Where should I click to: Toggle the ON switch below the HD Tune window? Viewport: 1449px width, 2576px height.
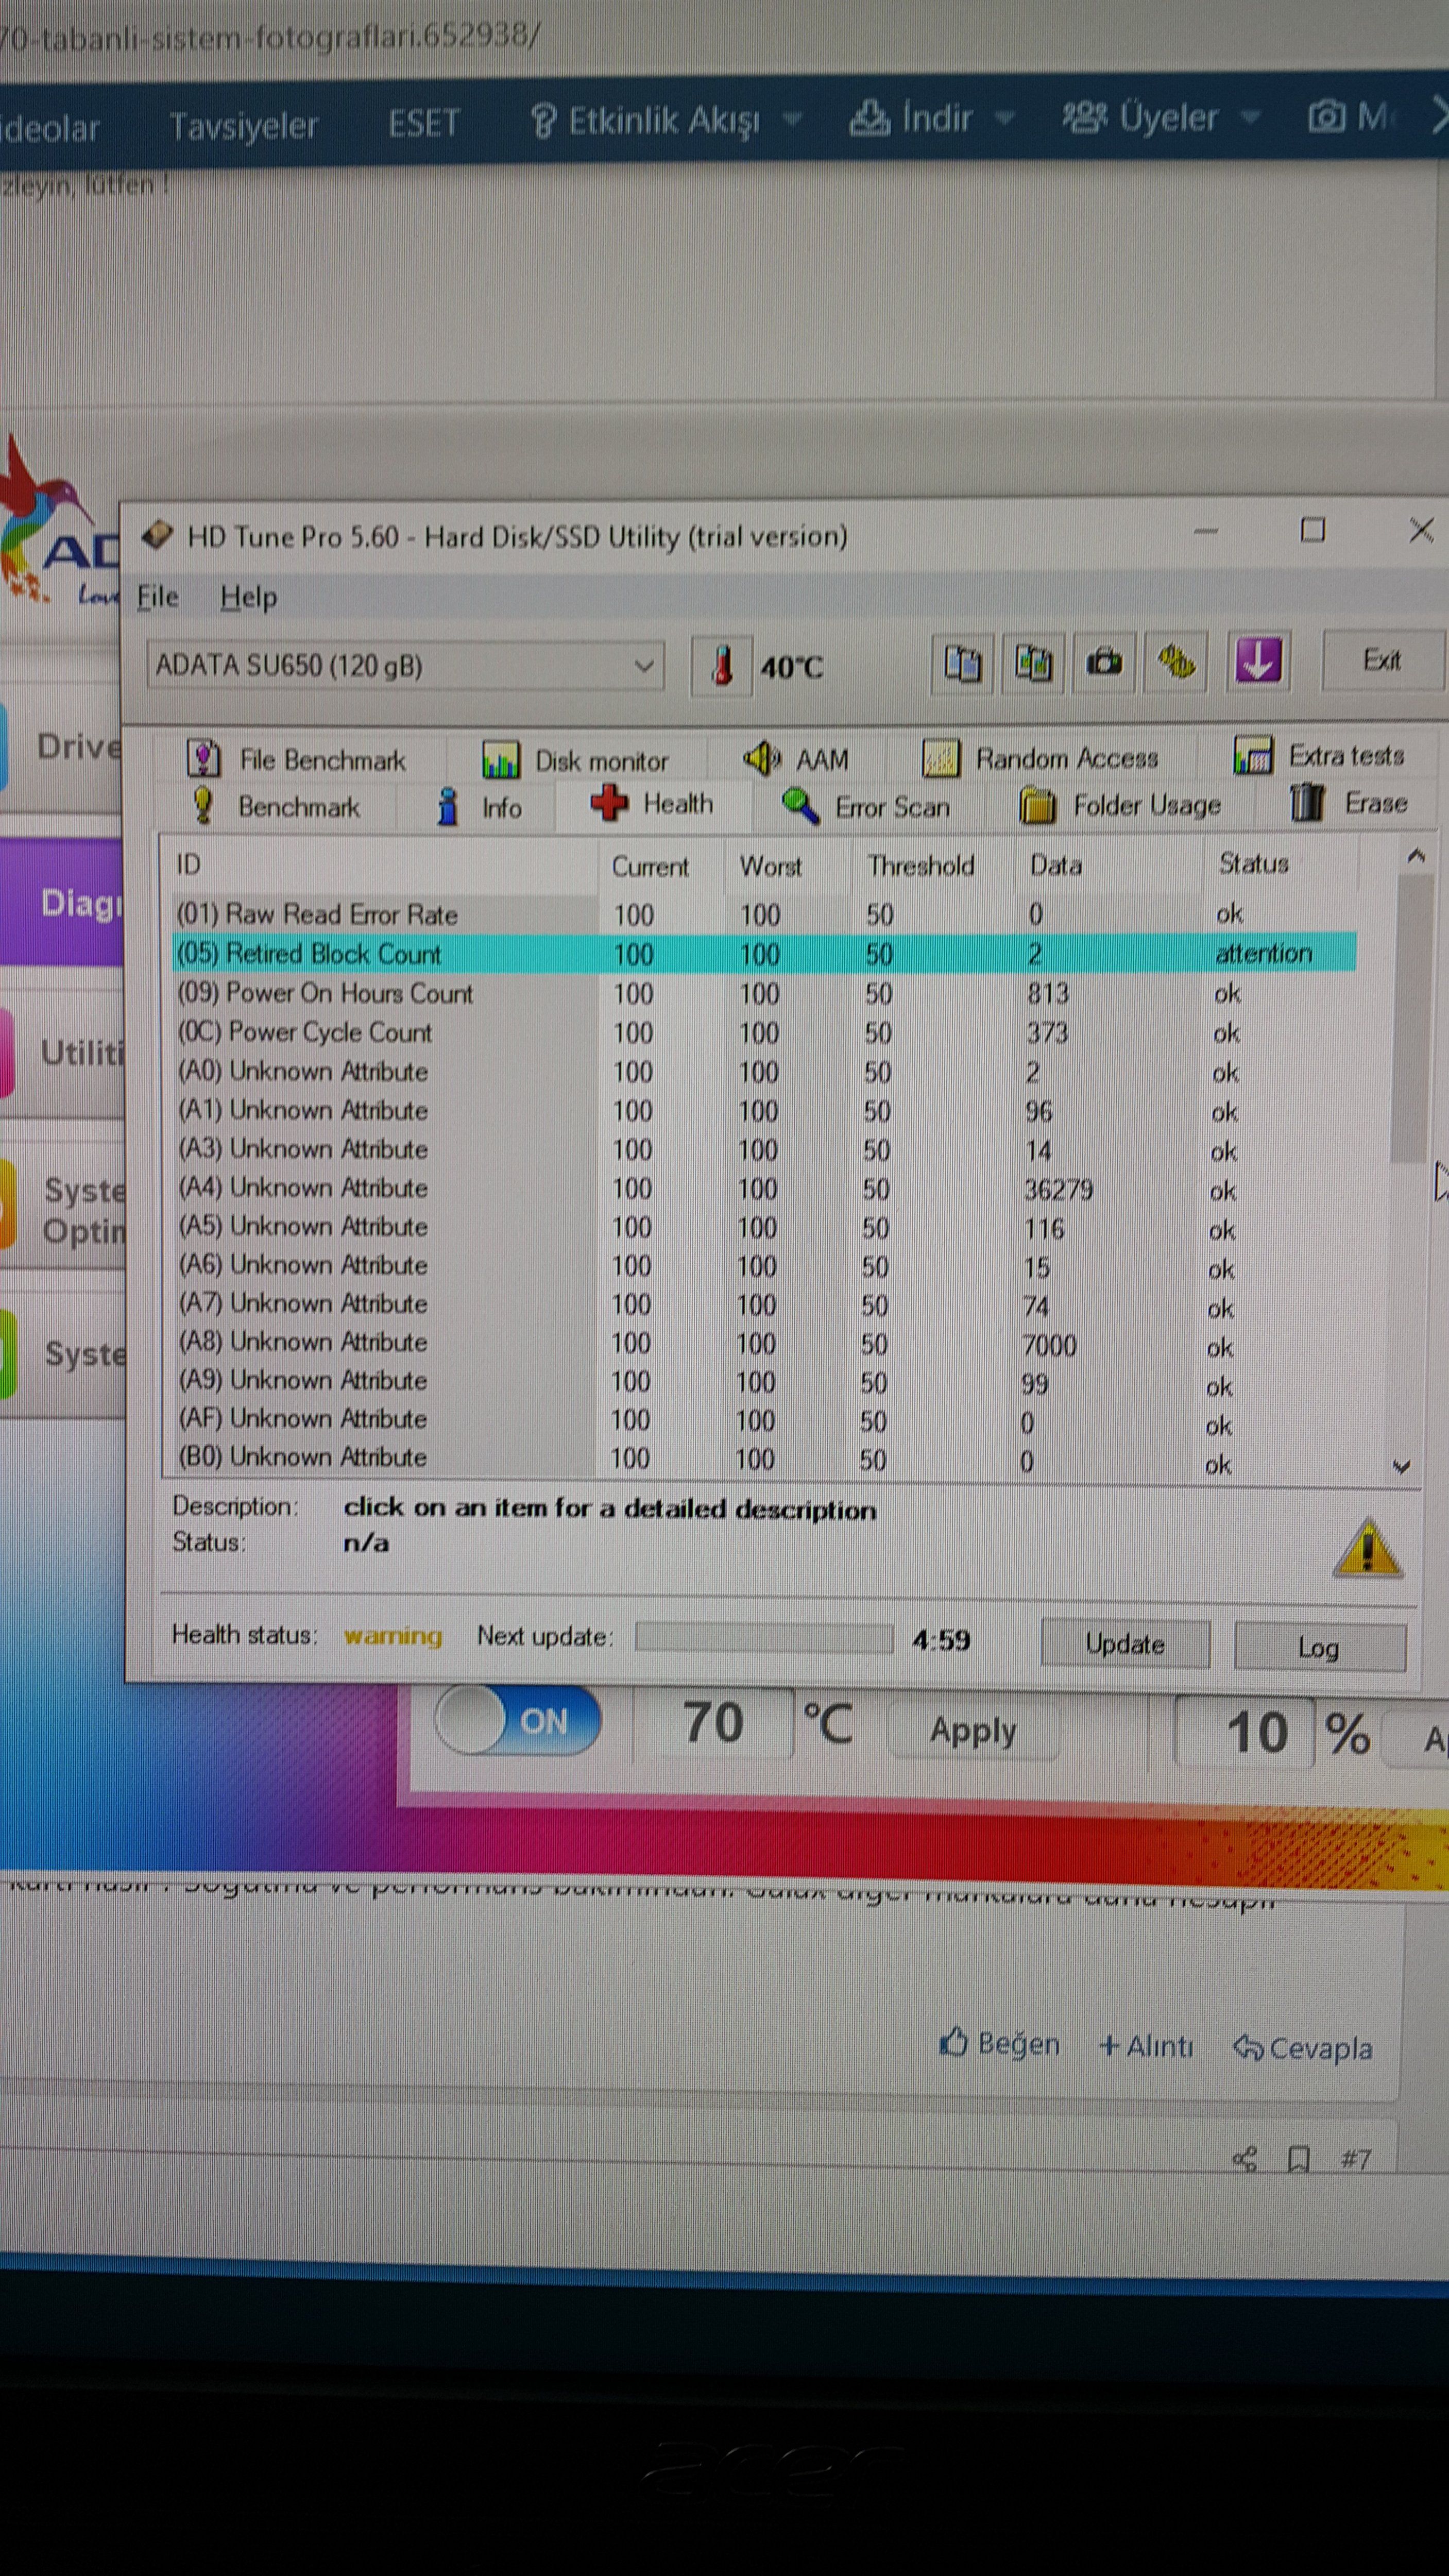click(x=519, y=1721)
